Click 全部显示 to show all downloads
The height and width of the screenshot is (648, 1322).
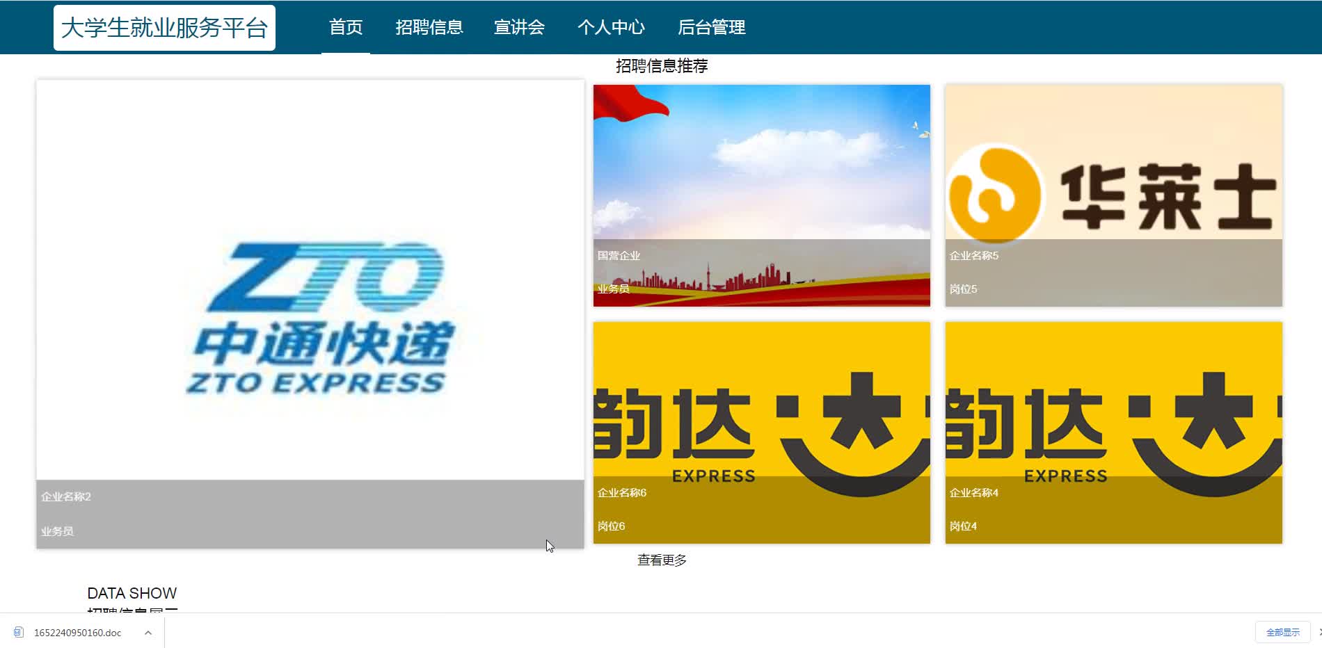pyautogui.click(x=1283, y=632)
